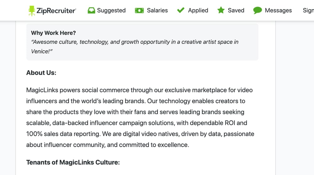Select the Suggested inbox tray icon
This screenshot has width=314, height=175.
[x=91, y=10]
